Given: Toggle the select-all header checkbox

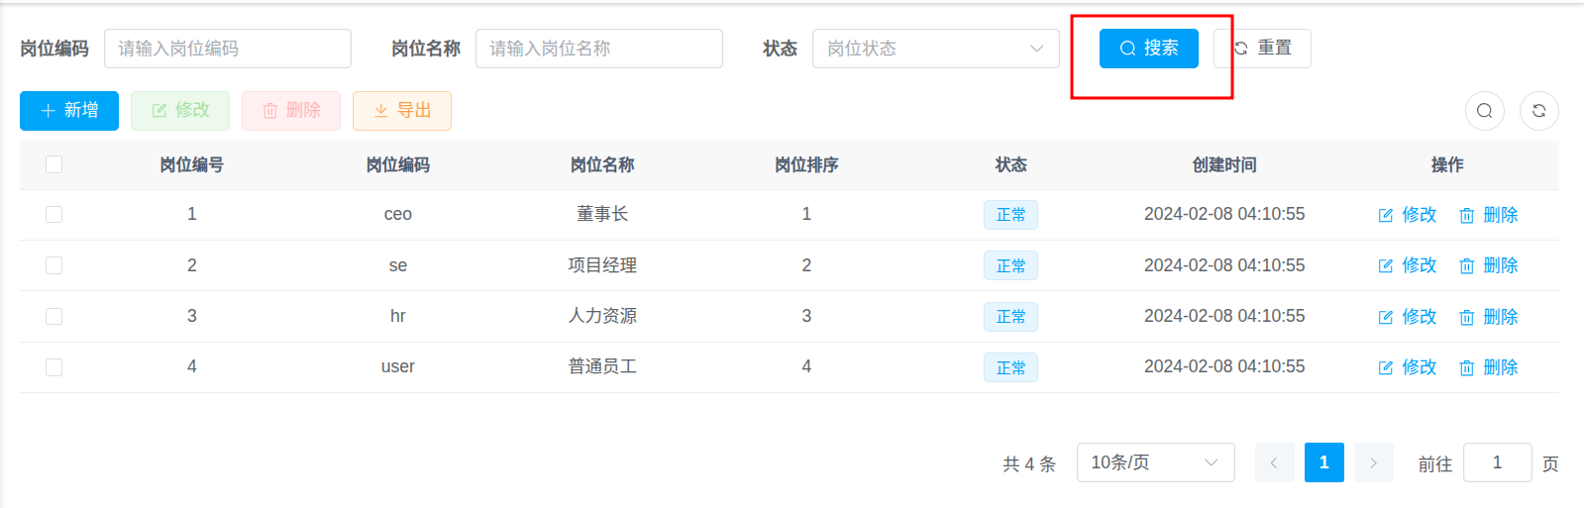Looking at the screenshot, I should [x=54, y=164].
